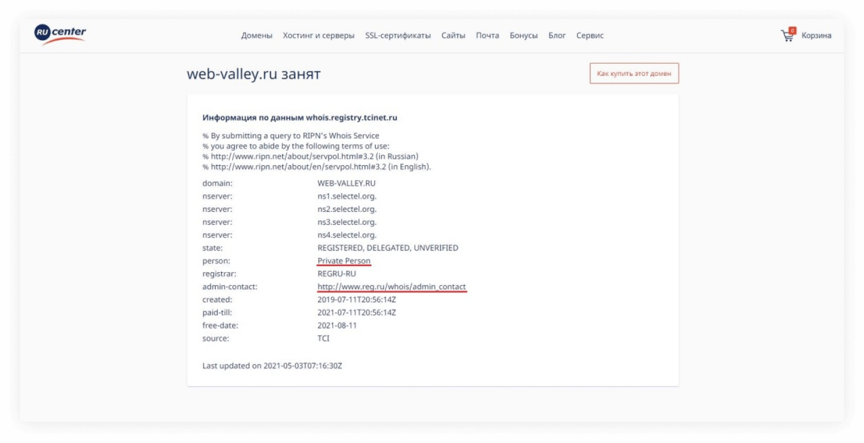
Task: Select the 'web-valley.ru занят' heading
Action: (253, 74)
